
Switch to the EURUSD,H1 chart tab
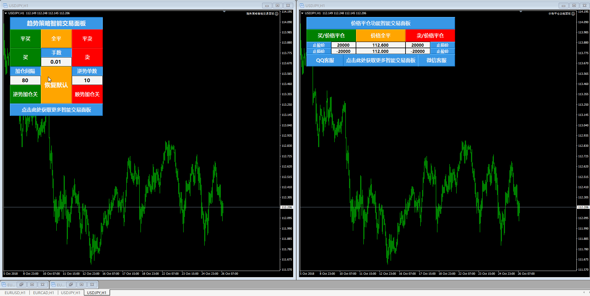coord(15,293)
